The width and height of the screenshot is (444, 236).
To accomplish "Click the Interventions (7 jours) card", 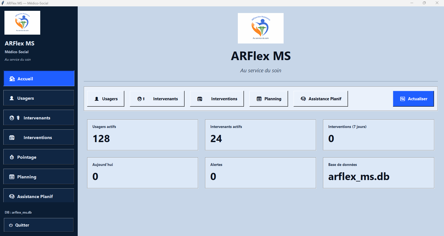I will point(379,135).
